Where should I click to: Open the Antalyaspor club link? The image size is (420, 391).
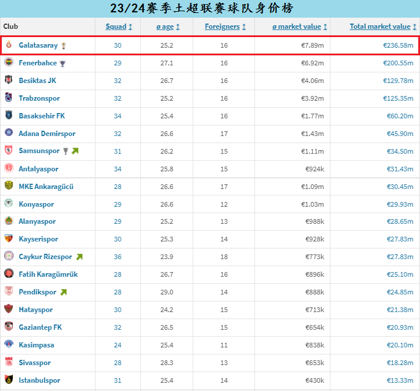[x=38, y=169]
